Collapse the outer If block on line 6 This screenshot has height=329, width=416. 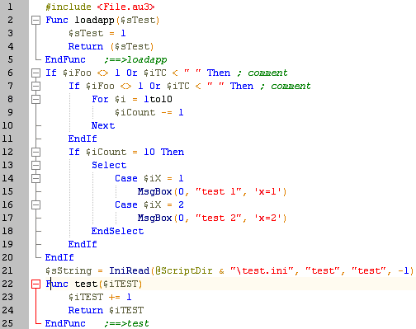click(x=35, y=73)
